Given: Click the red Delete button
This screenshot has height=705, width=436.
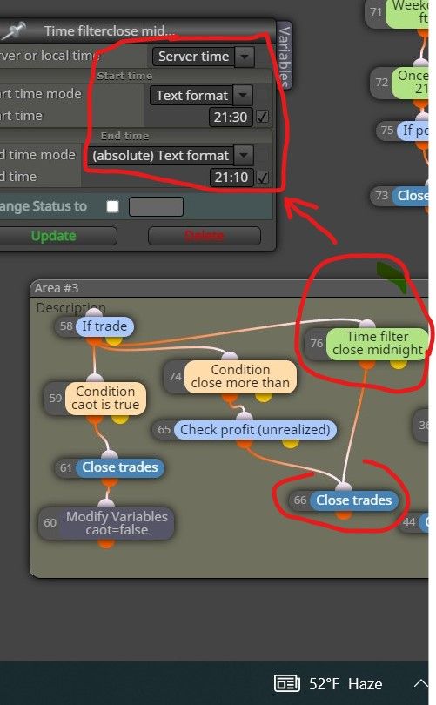Looking at the screenshot, I should pyautogui.click(x=204, y=236).
